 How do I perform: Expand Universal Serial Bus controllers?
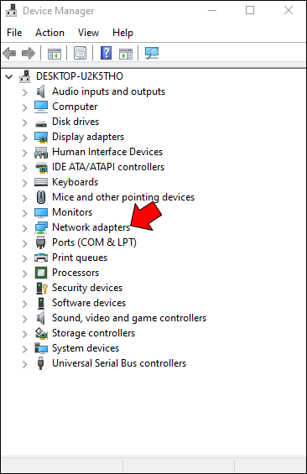25,364
